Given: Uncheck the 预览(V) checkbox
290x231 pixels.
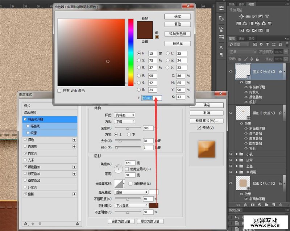Looking at the screenshot, I should (199, 127).
